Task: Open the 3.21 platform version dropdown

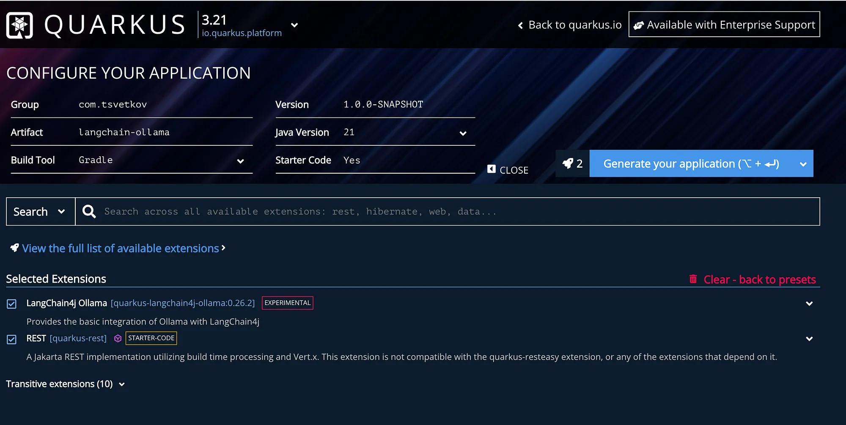Action: click(x=294, y=25)
